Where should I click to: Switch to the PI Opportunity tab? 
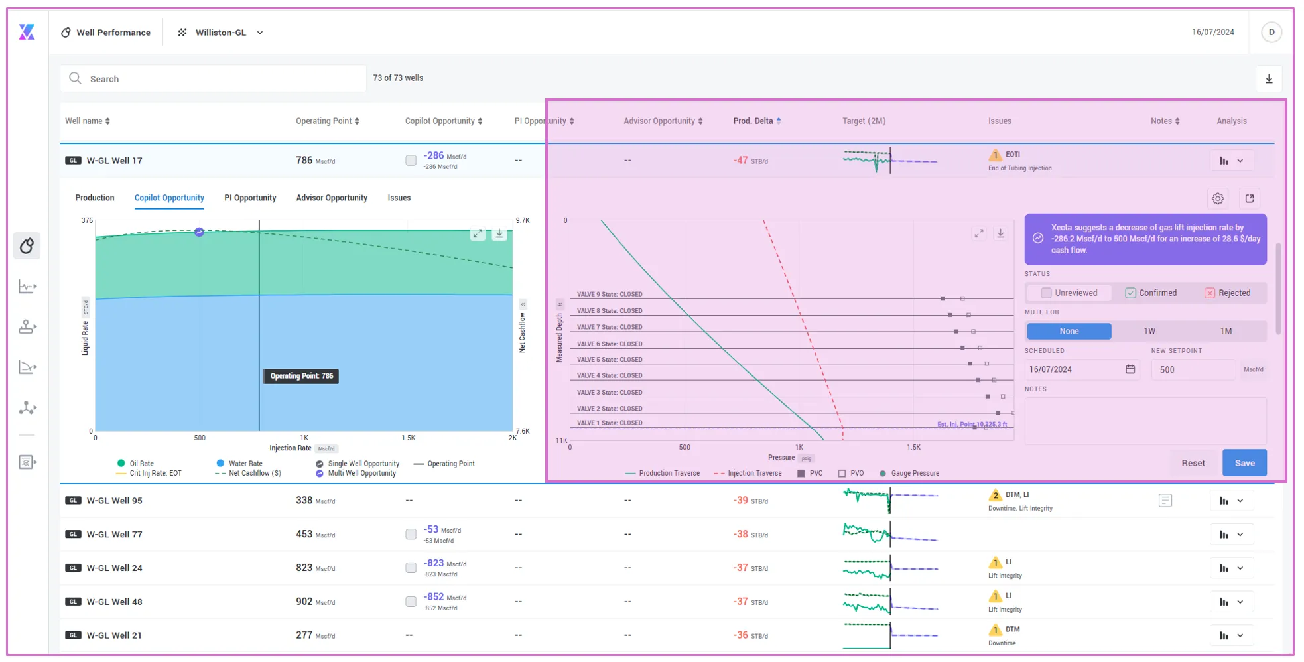click(250, 198)
